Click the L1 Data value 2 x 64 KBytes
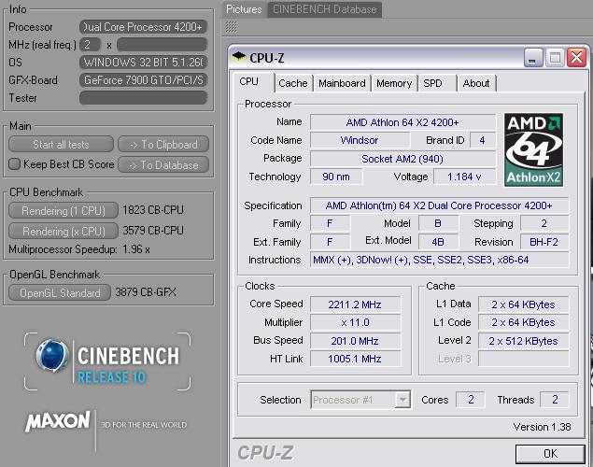This screenshot has height=467, width=593. [x=523, y=304]
